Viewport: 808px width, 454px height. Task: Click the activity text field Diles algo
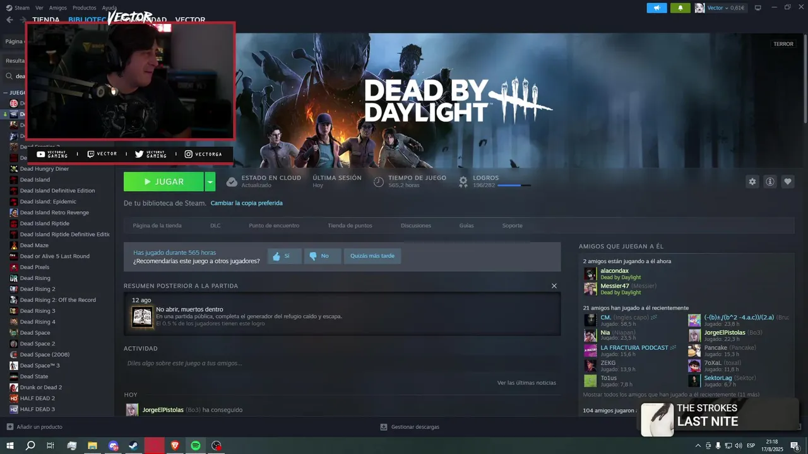[x=341, y=363]
